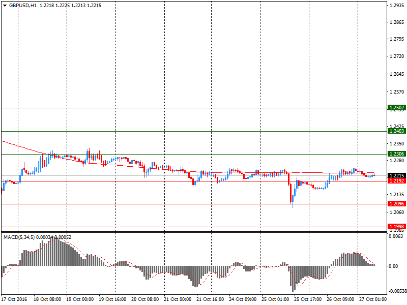Click the 1.2215 current price label
Screen dimensions: 407x305
(x=397, y=175)
